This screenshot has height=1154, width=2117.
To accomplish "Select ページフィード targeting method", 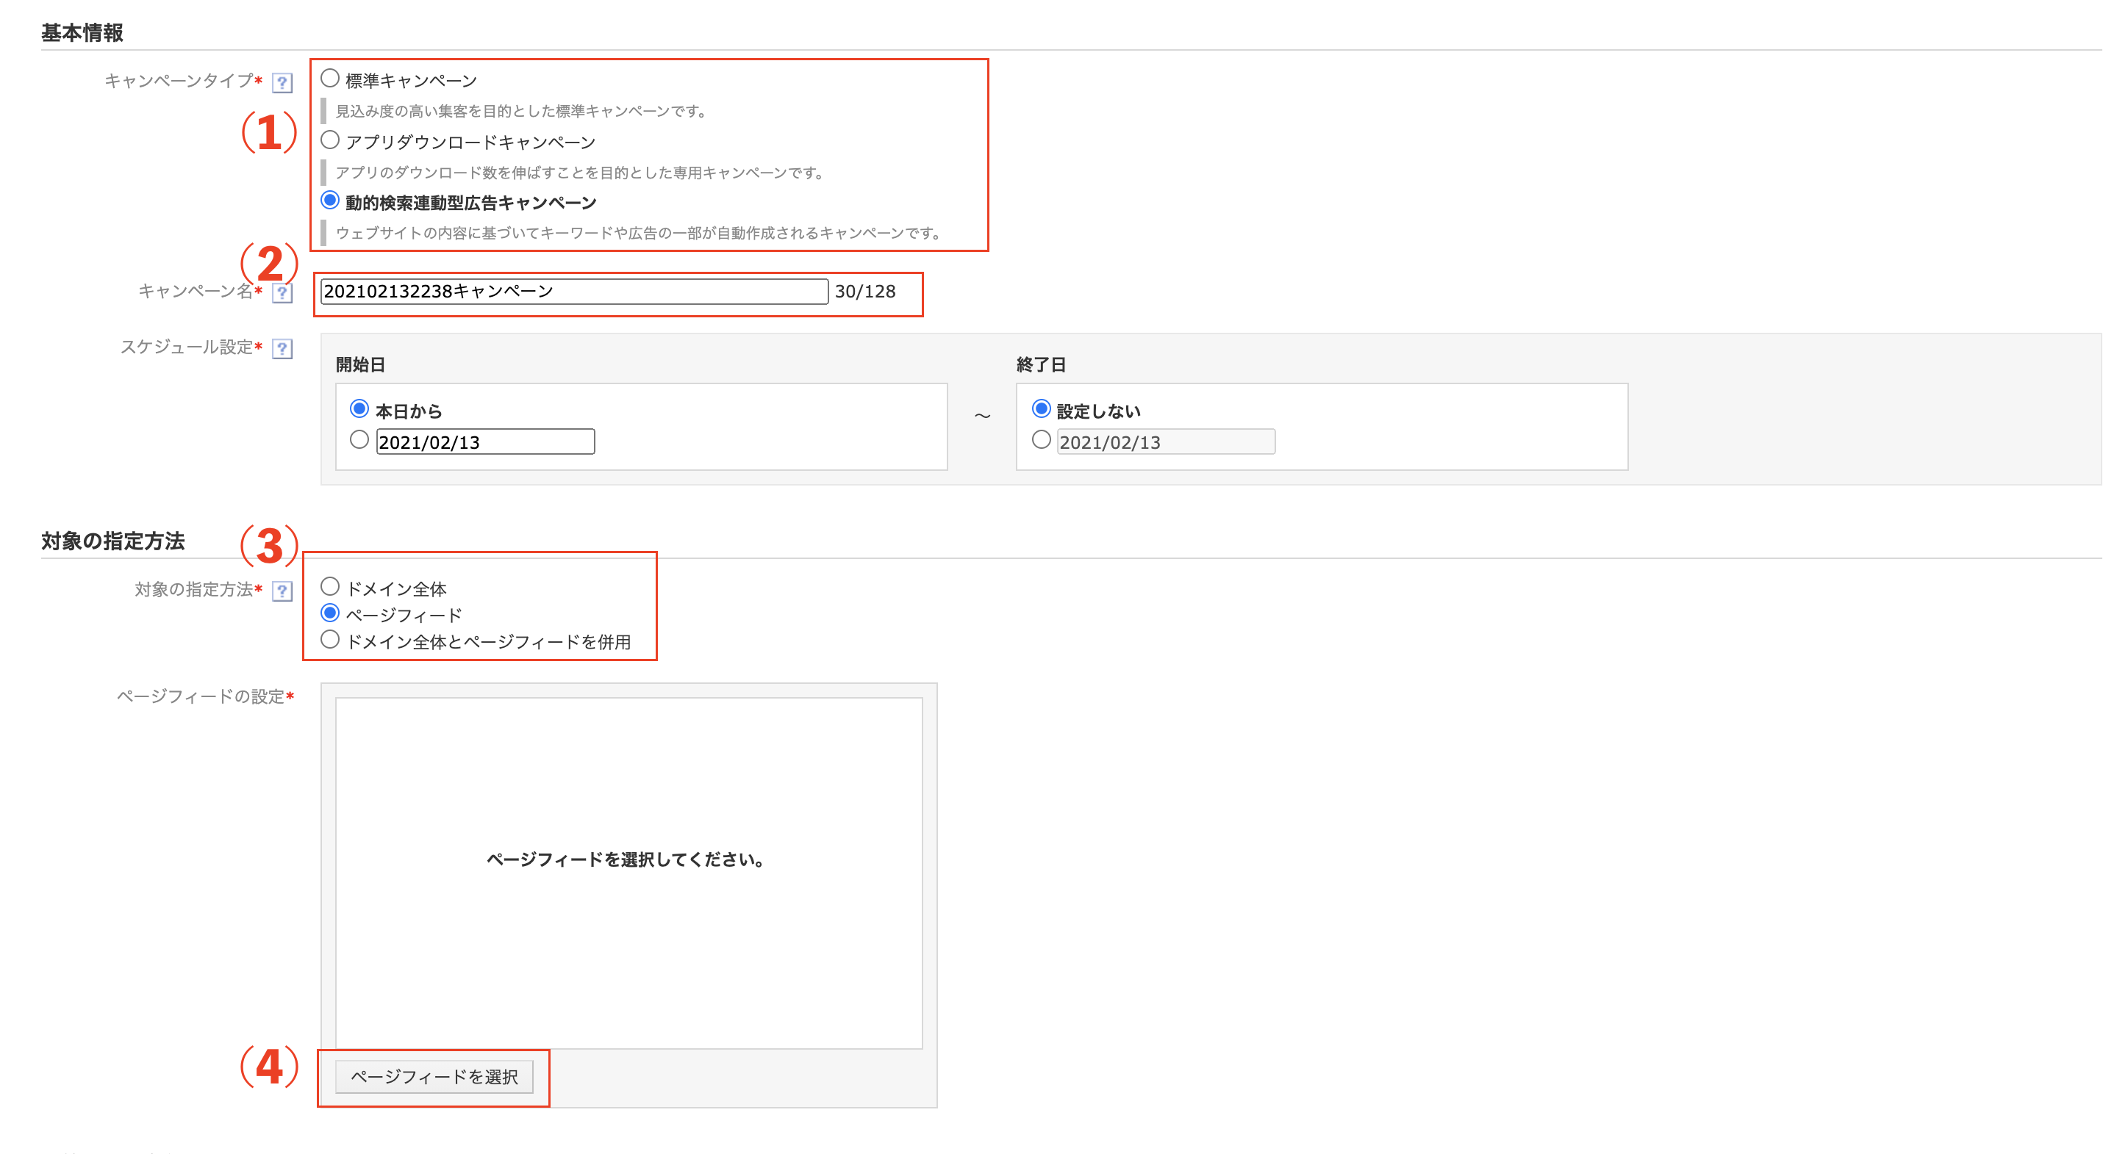I will (329, 613).
